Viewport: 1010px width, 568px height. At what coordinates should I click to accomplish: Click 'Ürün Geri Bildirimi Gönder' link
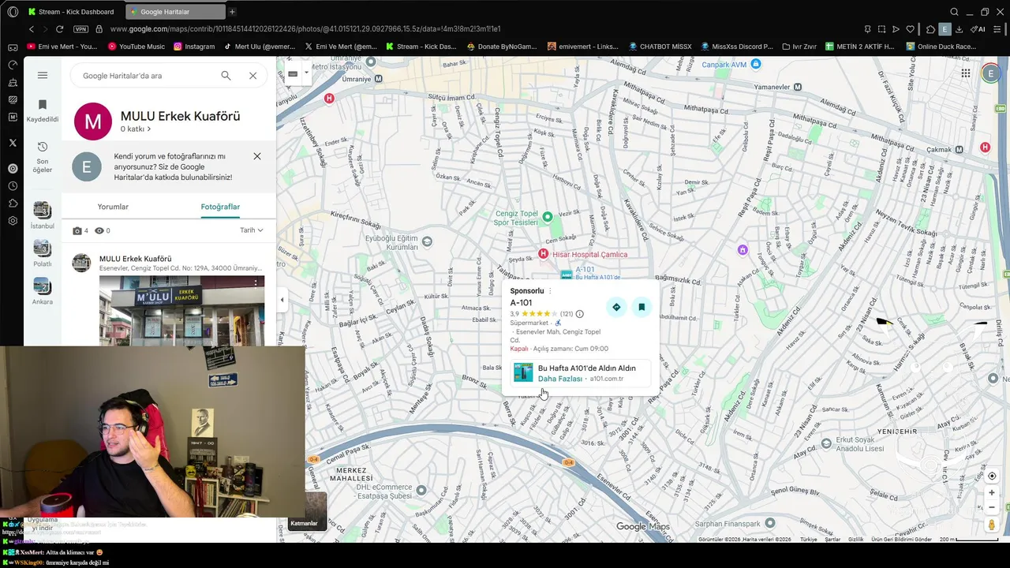coord(901,540)
